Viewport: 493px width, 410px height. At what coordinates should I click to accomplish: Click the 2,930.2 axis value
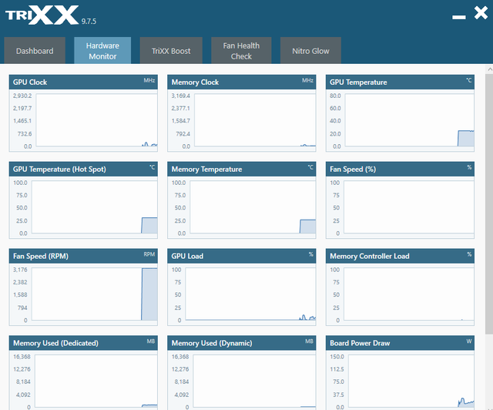(22, 96)
